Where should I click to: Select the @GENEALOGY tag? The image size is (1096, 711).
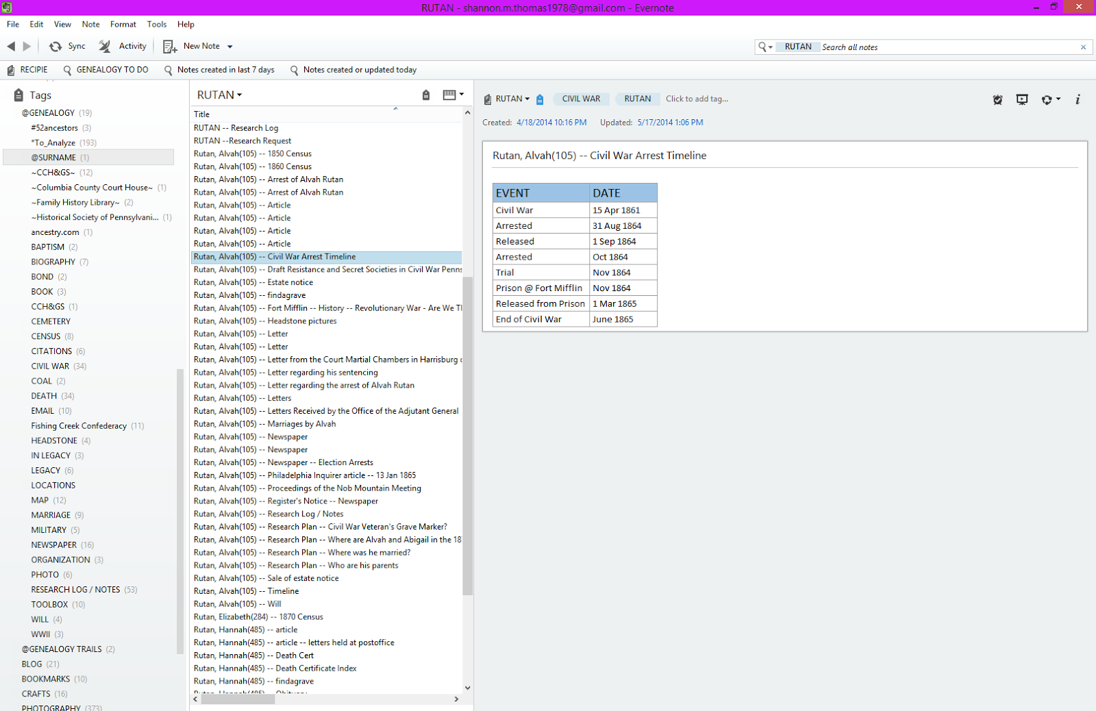48,113
